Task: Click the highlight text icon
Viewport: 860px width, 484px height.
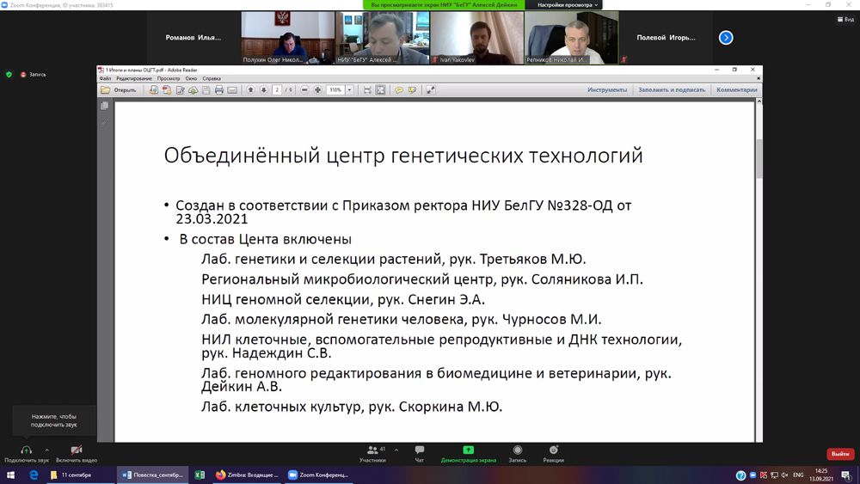Action: pos(412,90)
